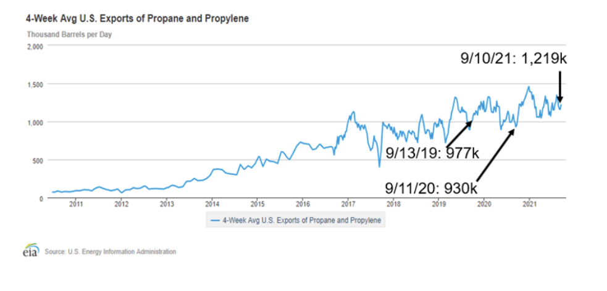Viewport: 607px width, 291px height.
Task: Click the 2020 x-axis label
Action: pos(484,203)
